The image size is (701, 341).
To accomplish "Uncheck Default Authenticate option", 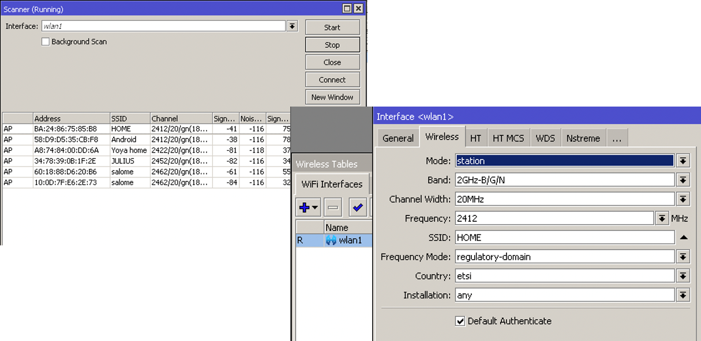I will pos(460,321).
